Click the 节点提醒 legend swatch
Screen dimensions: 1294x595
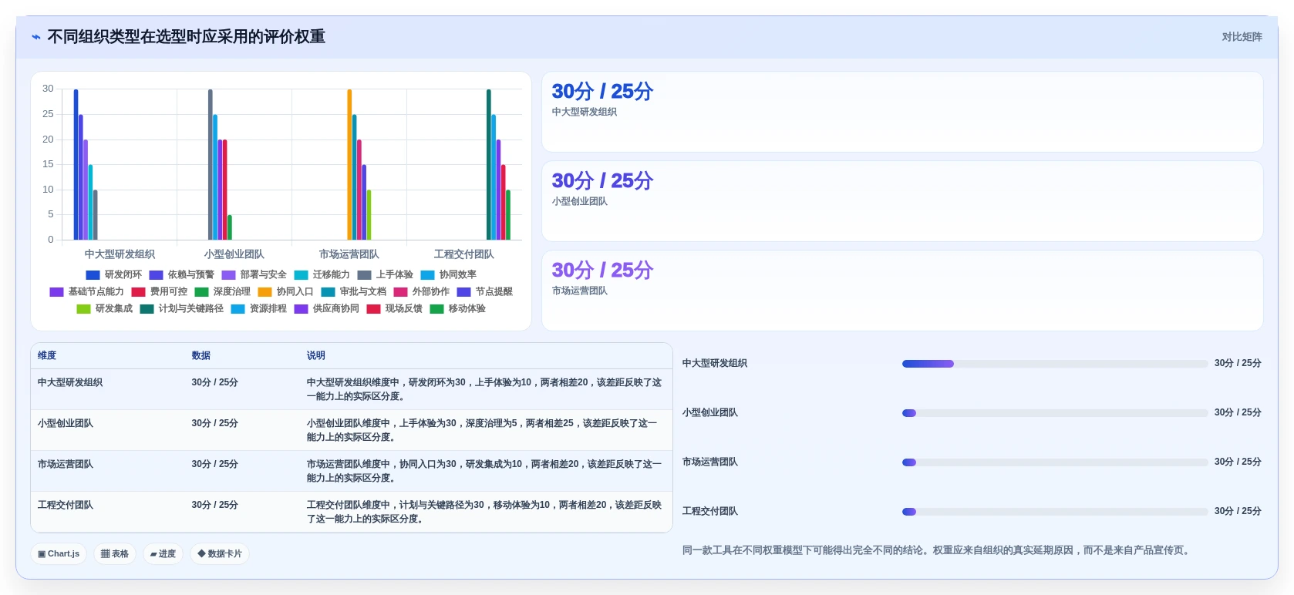tap(463, 291)
